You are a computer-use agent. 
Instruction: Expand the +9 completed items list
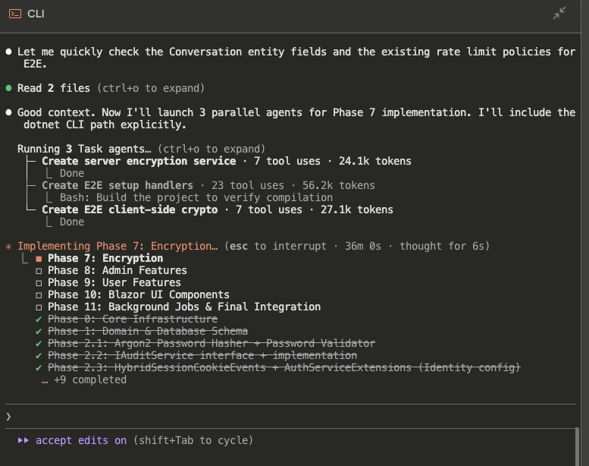tap(83, 379)
